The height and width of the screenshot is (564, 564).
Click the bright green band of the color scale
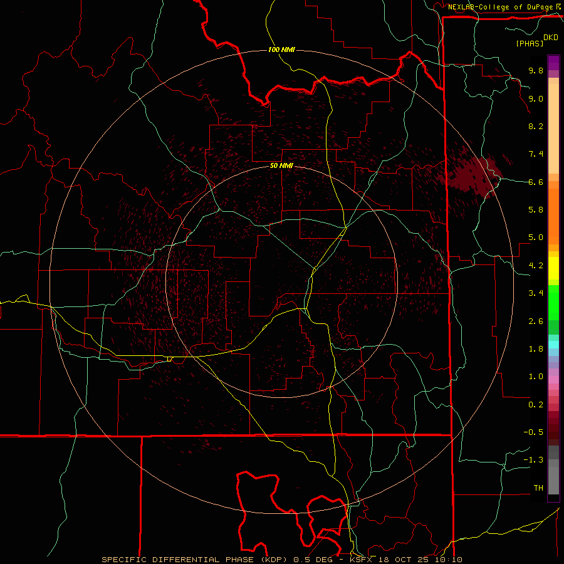point(553,303)
